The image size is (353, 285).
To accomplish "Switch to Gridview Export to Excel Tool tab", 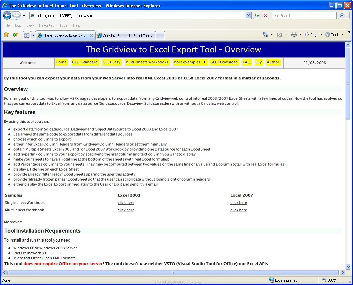I will pyautogui.click(x=125, y=36).
